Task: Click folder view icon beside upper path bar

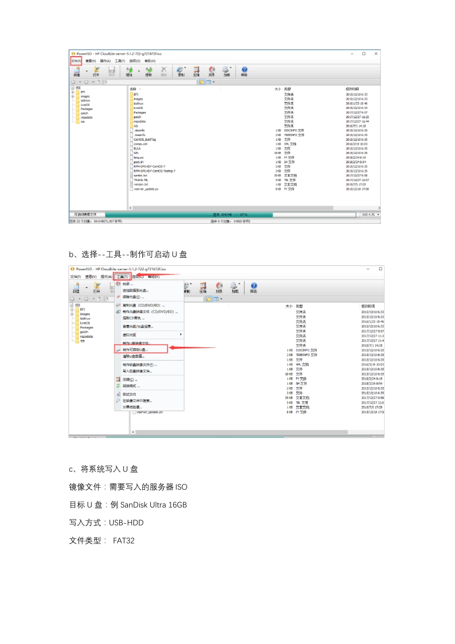Action: [202, 82]
